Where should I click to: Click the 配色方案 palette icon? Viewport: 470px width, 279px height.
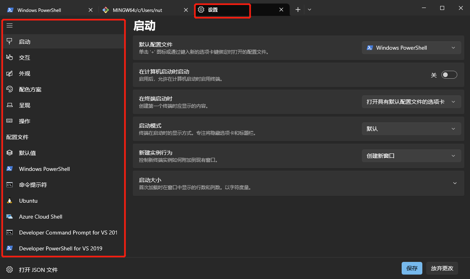click(10, 89)
